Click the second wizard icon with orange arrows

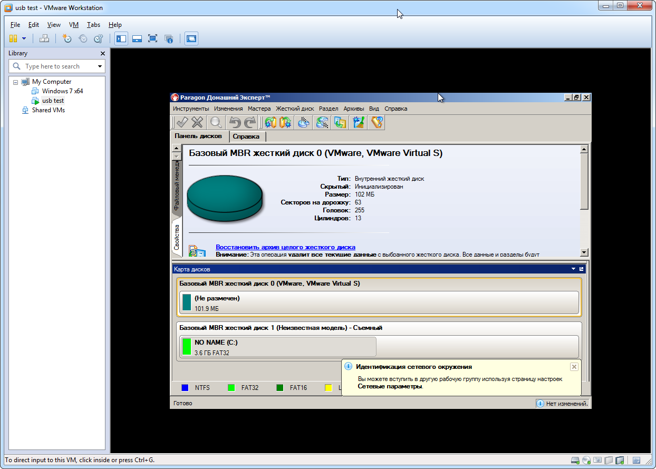285,122
